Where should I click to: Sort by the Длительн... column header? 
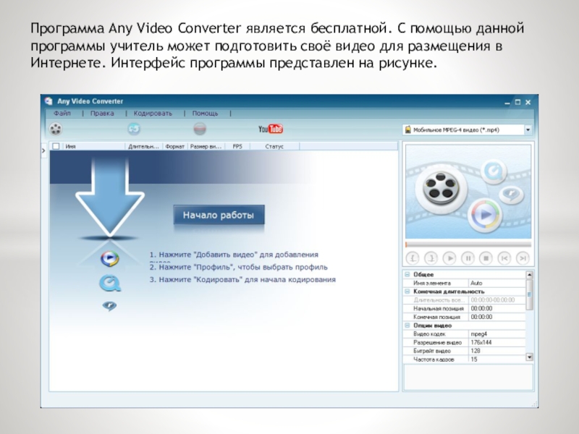(143, 147)
